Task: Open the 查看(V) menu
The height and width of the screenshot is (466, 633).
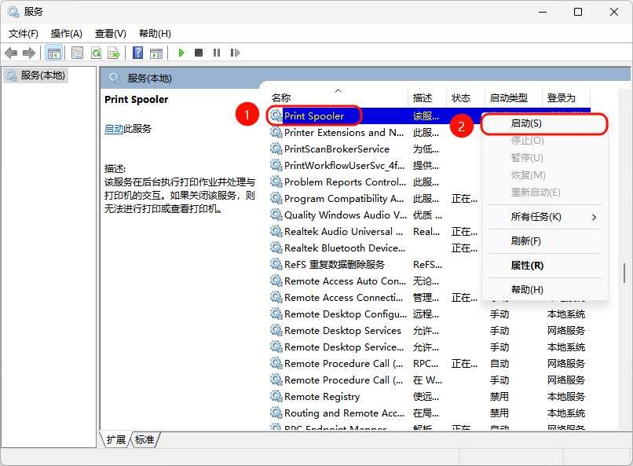Action: pyautogui.click(x=110, y=34)
